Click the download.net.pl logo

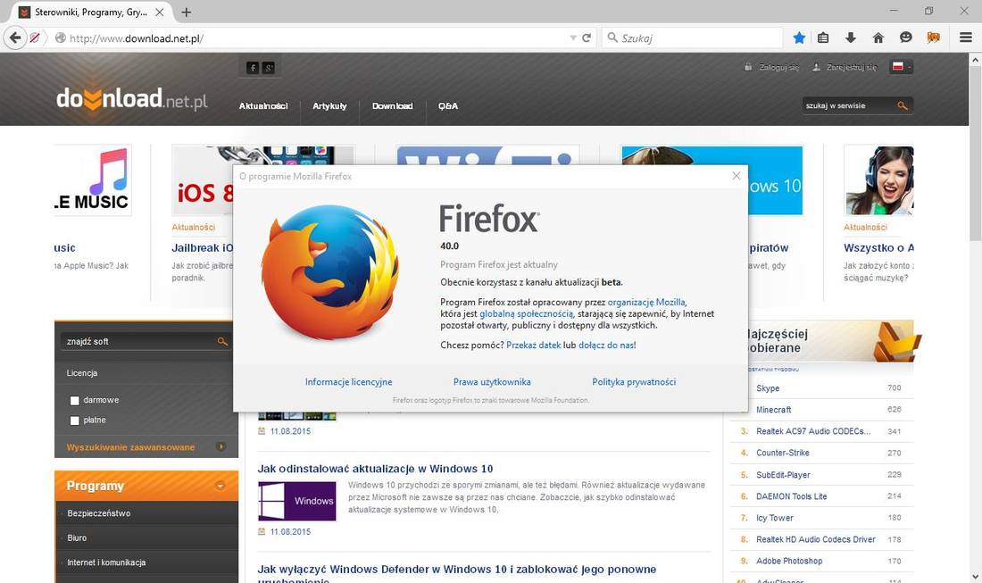(x=131, y=99)
